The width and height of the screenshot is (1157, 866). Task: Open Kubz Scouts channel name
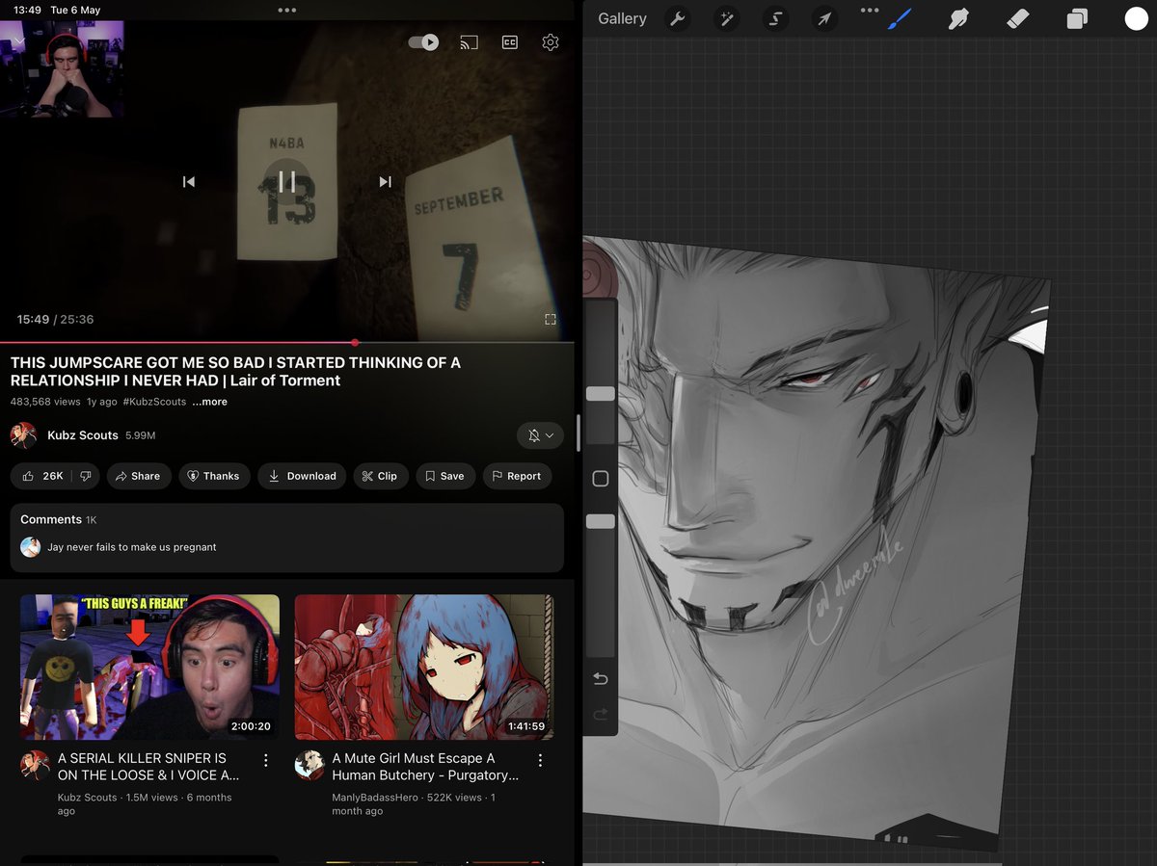pos(83,435)
